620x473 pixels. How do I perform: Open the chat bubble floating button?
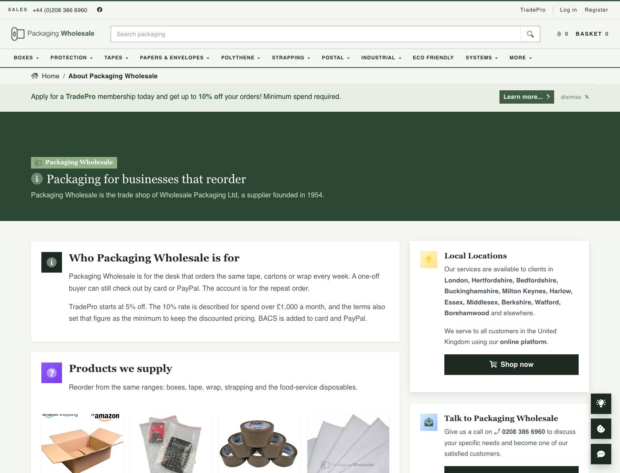point(601,454)
